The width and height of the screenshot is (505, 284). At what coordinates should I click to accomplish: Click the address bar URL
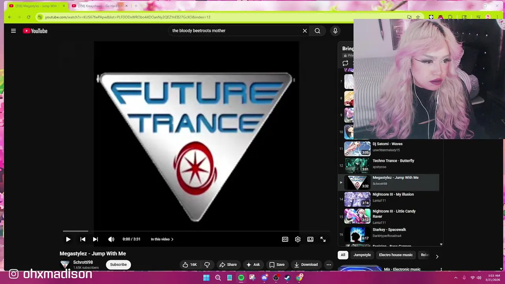127,17
